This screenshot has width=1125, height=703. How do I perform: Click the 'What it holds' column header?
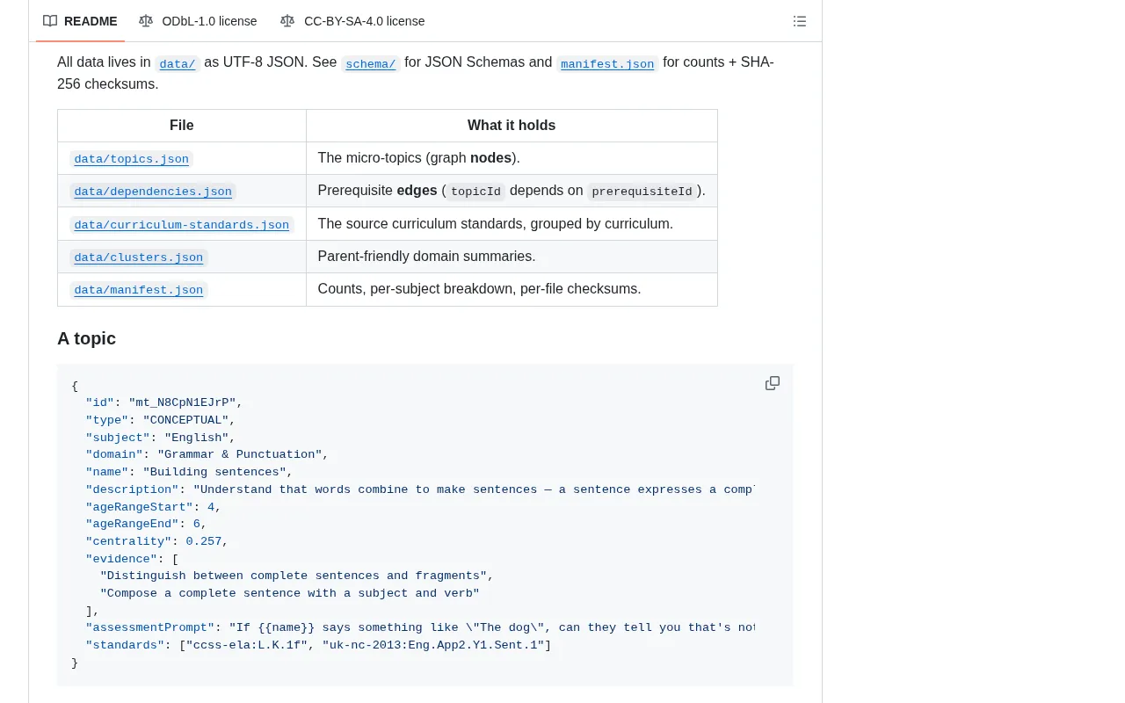click(x=512, y=126)
